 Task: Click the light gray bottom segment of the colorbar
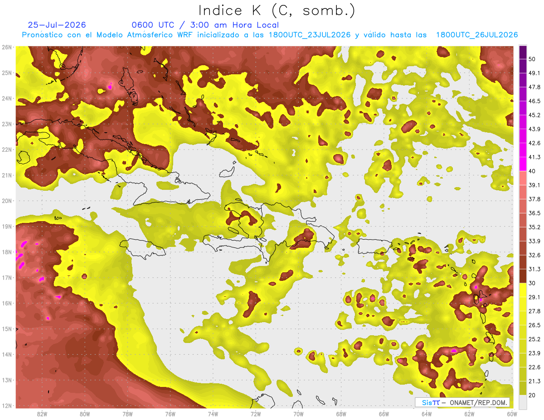[x=523, y=401]
